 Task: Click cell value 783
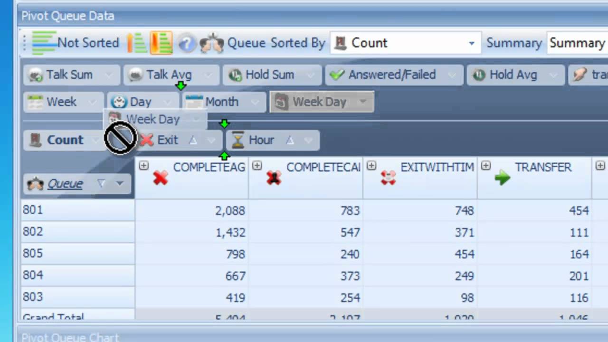(x=350, y=210)
